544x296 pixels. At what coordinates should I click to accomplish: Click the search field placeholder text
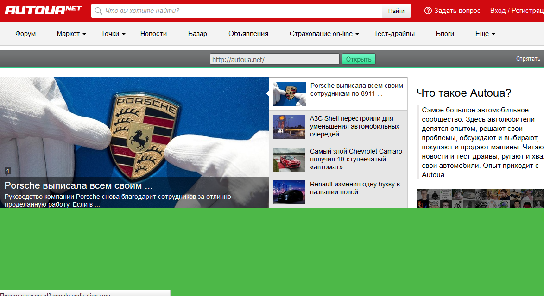[x=142, y=11]
